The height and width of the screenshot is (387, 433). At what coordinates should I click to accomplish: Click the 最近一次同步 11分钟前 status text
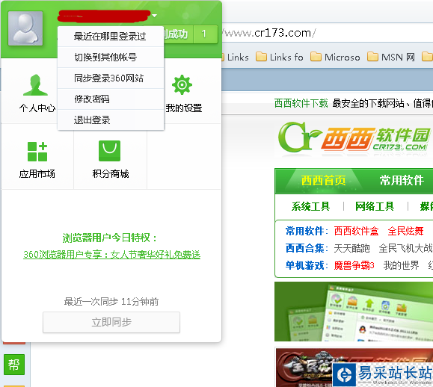coord(111,302)
